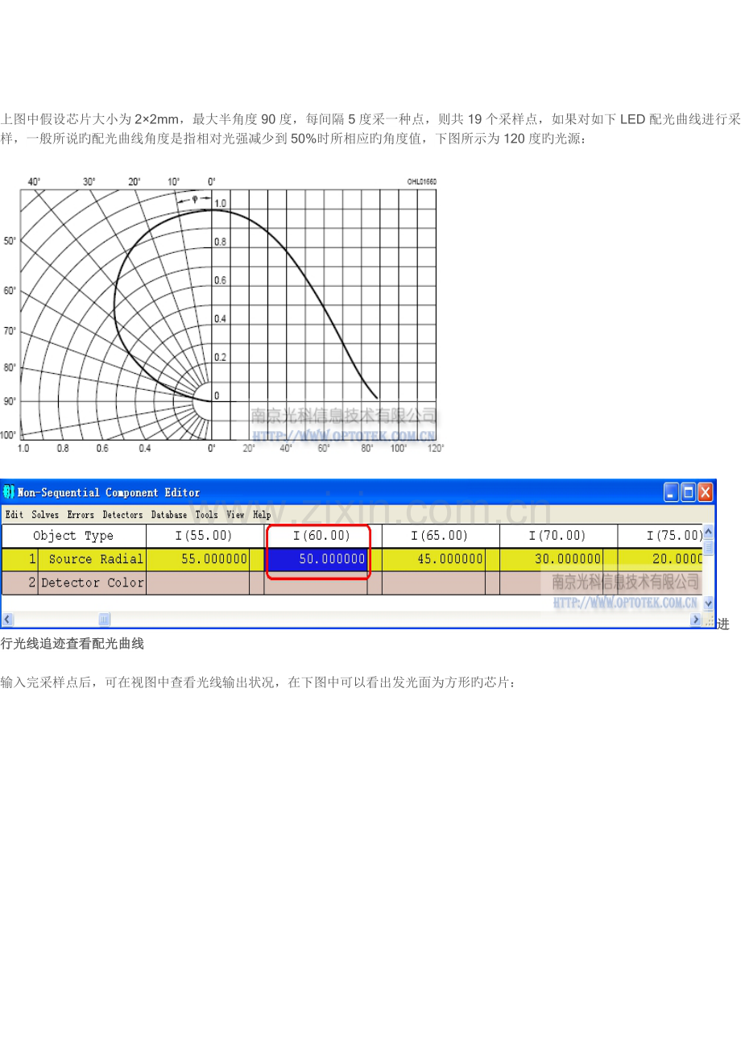Select the I(60.00) cell with value 50.000000
Image resolution: width=741 pixels, height=1049 pixels.
tap(317, 559)
